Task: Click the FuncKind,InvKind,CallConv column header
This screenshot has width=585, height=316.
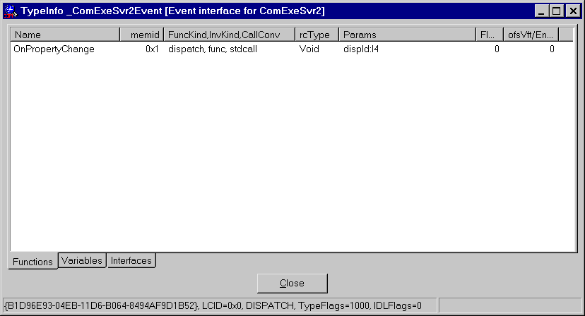Action: (x=230, y=35)
